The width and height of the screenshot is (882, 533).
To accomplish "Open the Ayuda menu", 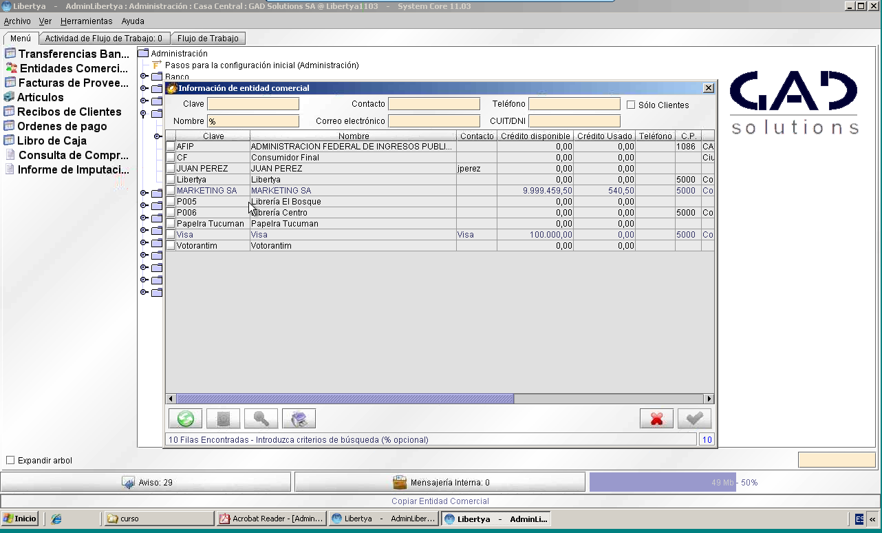I will coord(133,21).
